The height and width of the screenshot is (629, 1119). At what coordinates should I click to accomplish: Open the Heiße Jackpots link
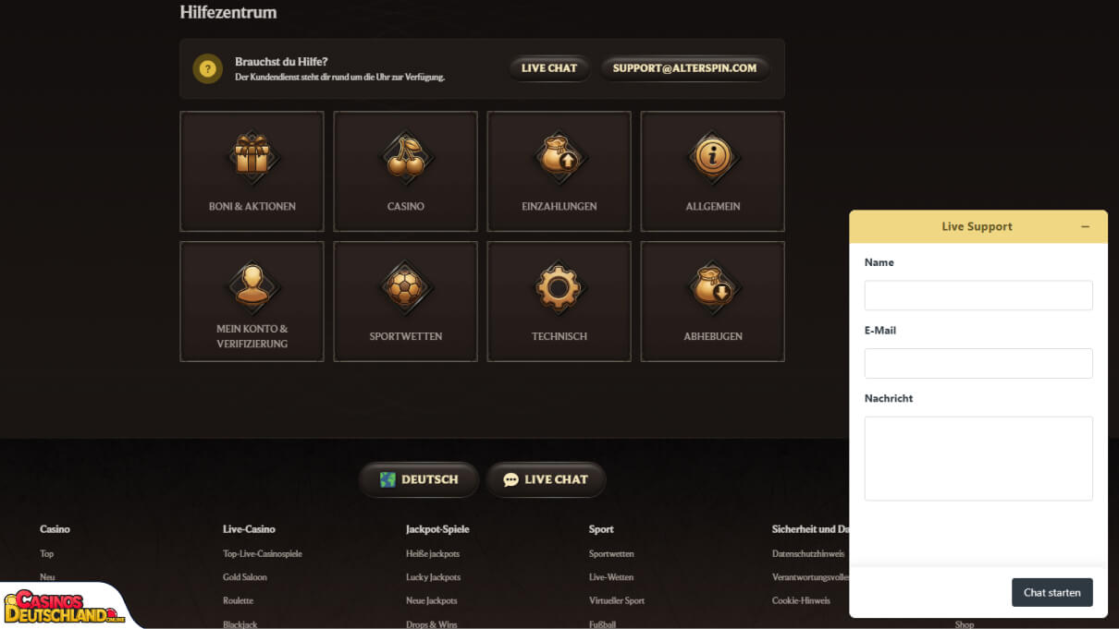click(433, 554)
